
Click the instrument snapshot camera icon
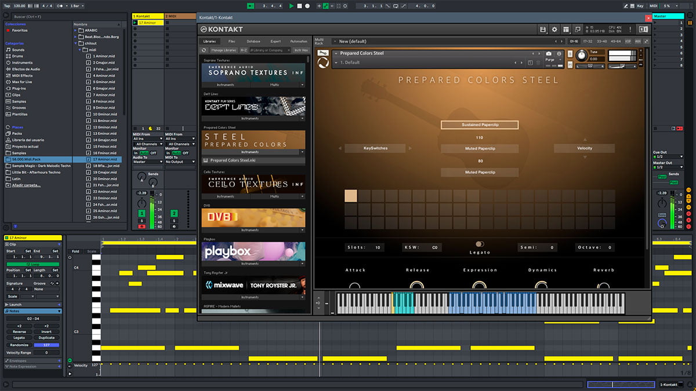click(x=549, y=53)
